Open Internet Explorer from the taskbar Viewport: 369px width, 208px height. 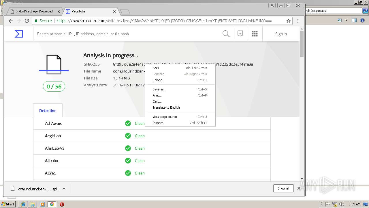(23, 204)
